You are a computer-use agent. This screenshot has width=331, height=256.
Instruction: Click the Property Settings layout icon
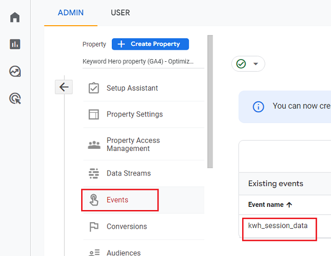[94, 114]
